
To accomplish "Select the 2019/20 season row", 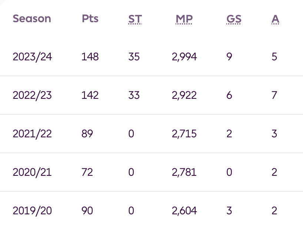I will click(x=32, y=211).
